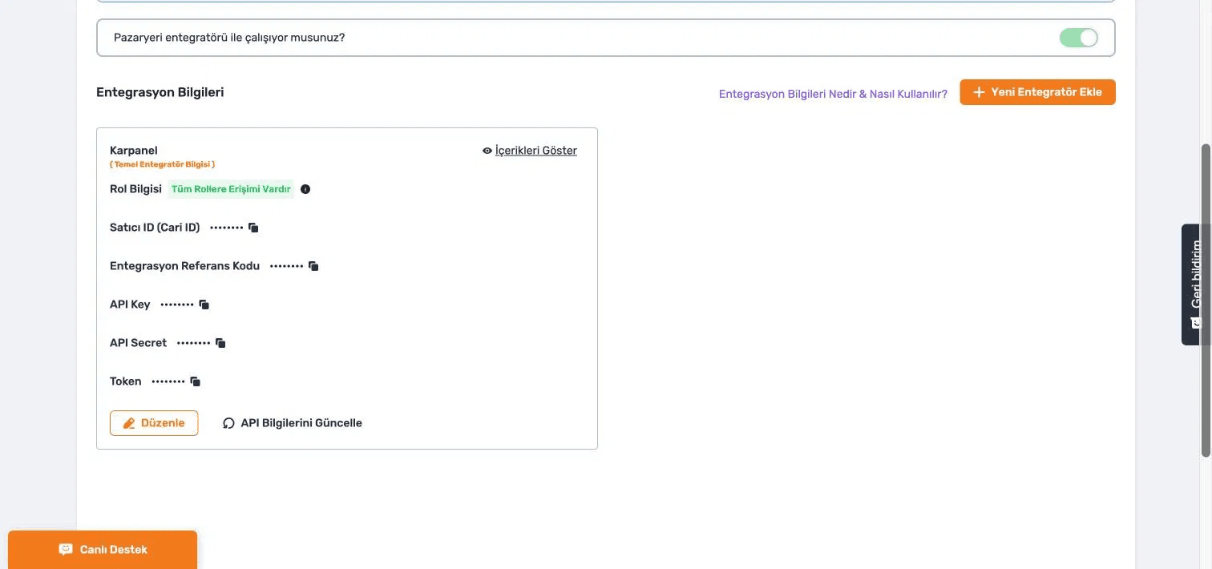Click the Yeni Entegratör Ekle button
The image size is (1212, 569).
pos(1037,92)
